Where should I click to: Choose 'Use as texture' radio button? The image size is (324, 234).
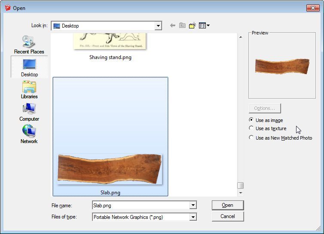(x=251, y=128)
